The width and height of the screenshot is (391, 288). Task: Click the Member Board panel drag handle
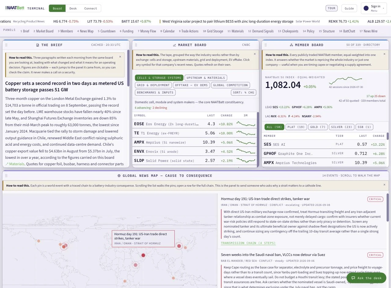266,45
